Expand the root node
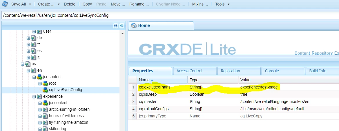 [40, 84]
